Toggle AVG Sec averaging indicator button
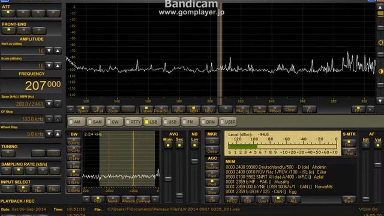Screen dimensions: 384x216 coord(179,145)
